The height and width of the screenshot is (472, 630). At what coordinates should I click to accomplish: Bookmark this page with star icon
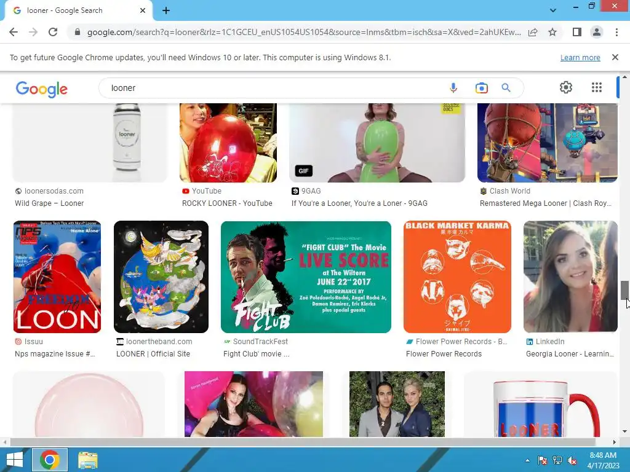click(552, 32)
